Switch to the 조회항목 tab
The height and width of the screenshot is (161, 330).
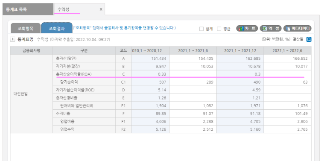tap(25, 29)
